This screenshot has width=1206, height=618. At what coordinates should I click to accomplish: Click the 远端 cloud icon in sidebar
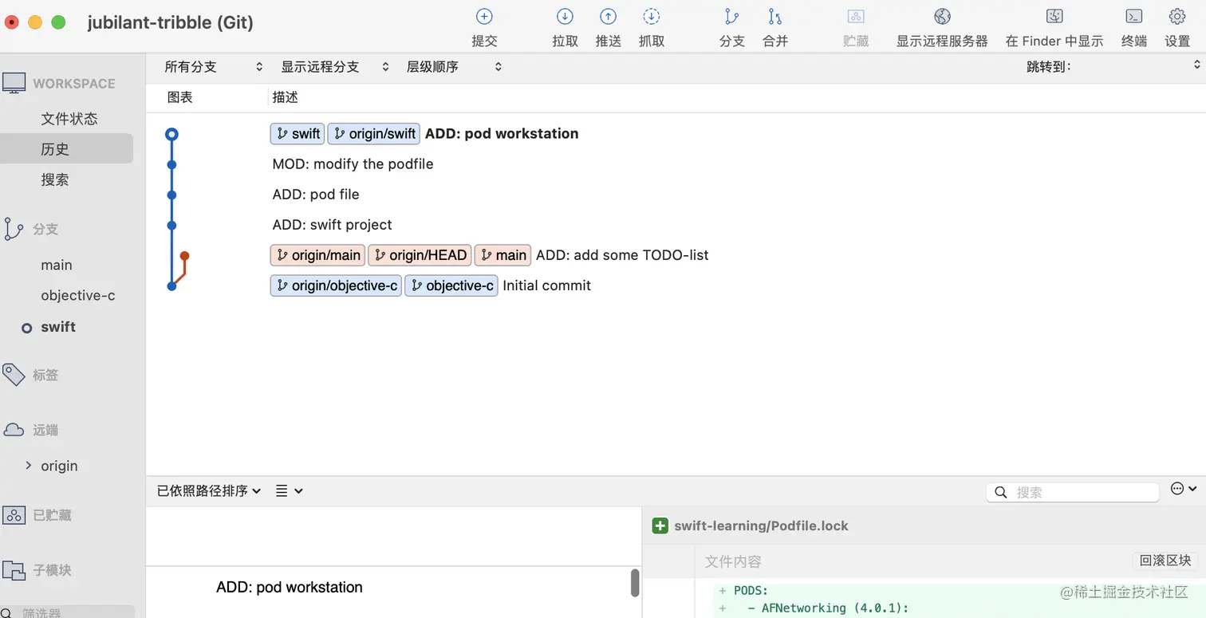click(14, 430)
